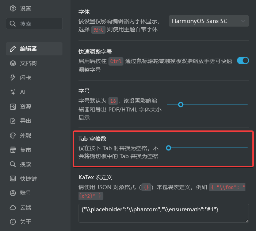Image resolution: width=256 pixels, height=231 pixels.
Task: Click the 导出 export icon
Action: (13, 121)
